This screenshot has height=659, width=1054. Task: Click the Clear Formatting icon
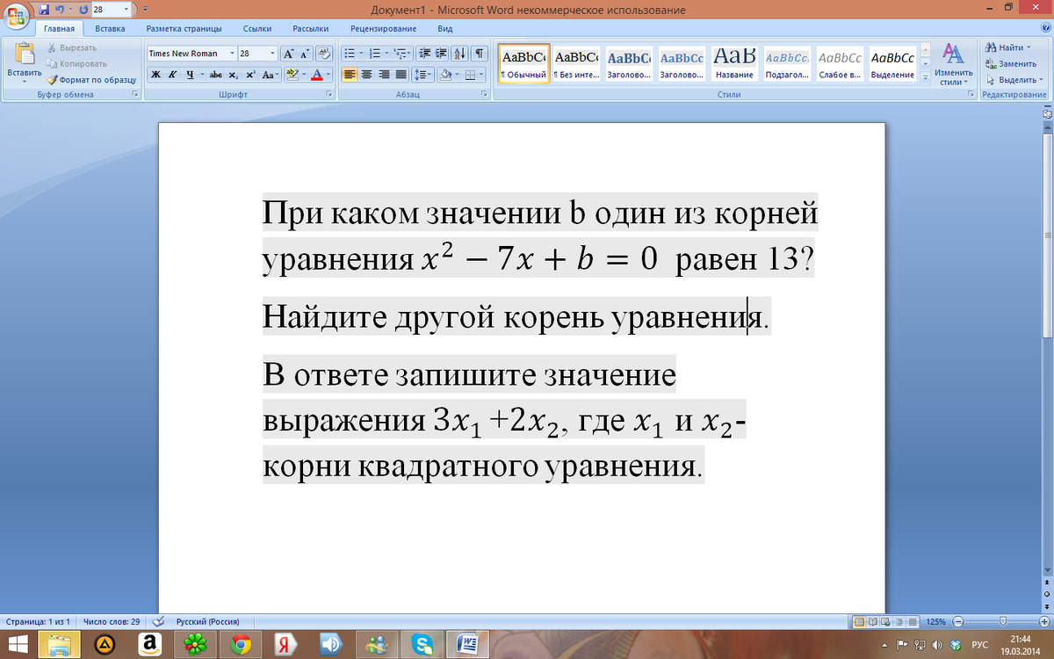coord(323,54)
